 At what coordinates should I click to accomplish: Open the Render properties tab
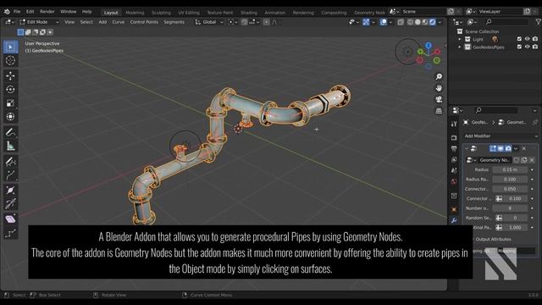(454, 137)
